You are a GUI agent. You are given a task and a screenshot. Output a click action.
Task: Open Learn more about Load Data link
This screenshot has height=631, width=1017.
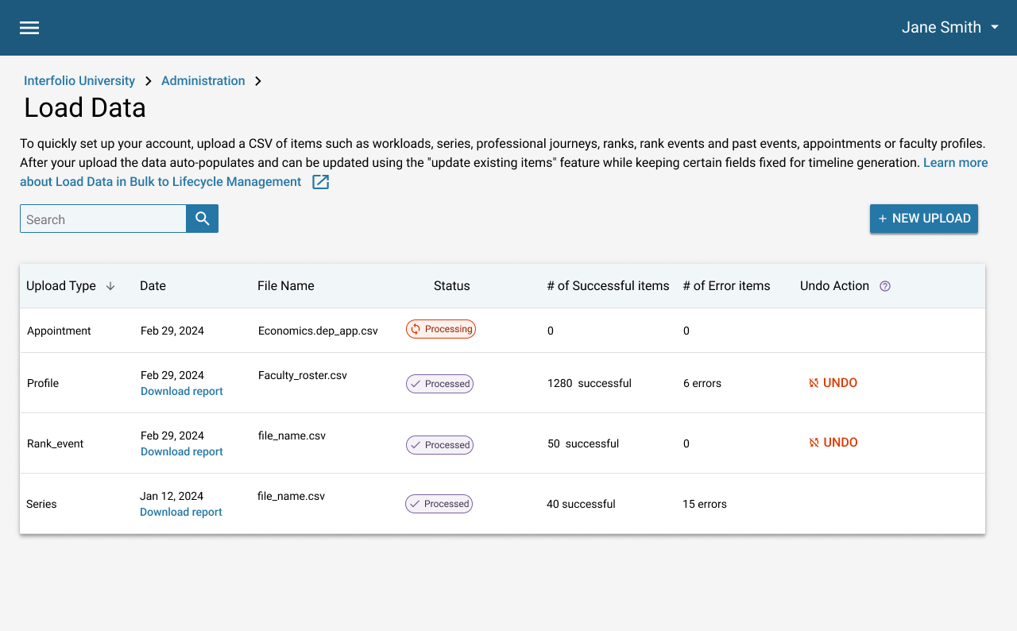(x=955, y=163)
